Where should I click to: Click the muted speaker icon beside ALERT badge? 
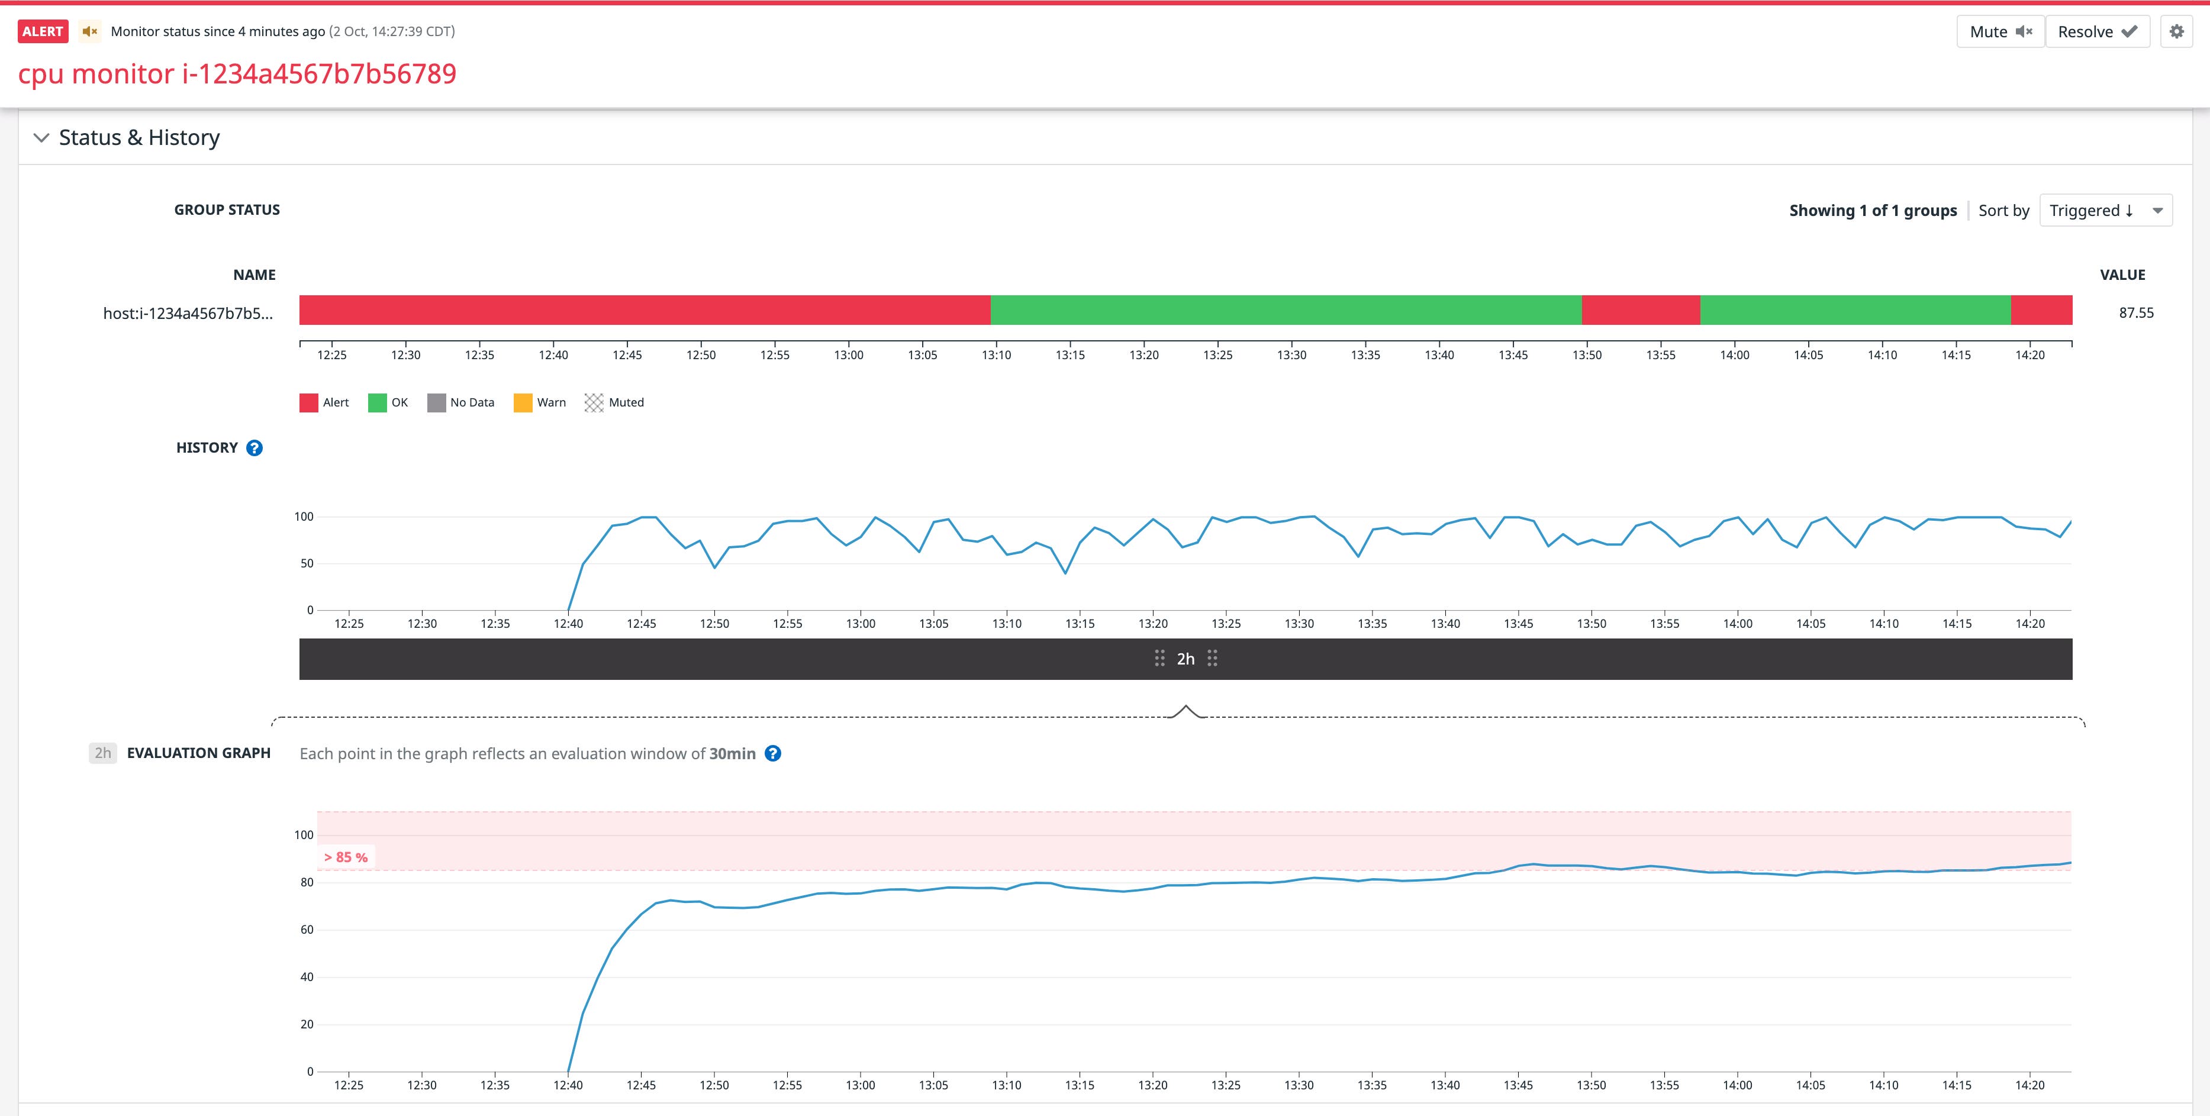coord(89,32)
